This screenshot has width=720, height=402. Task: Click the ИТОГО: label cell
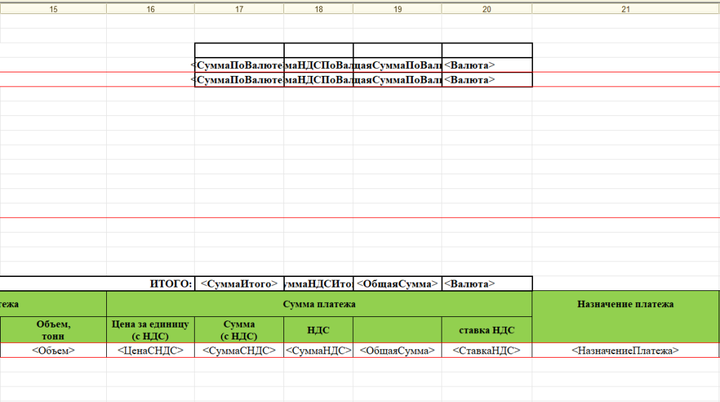tap(171, 284)
